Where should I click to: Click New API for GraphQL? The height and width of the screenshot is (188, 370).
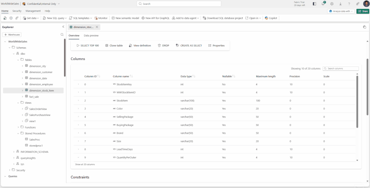tap(156, 18)
